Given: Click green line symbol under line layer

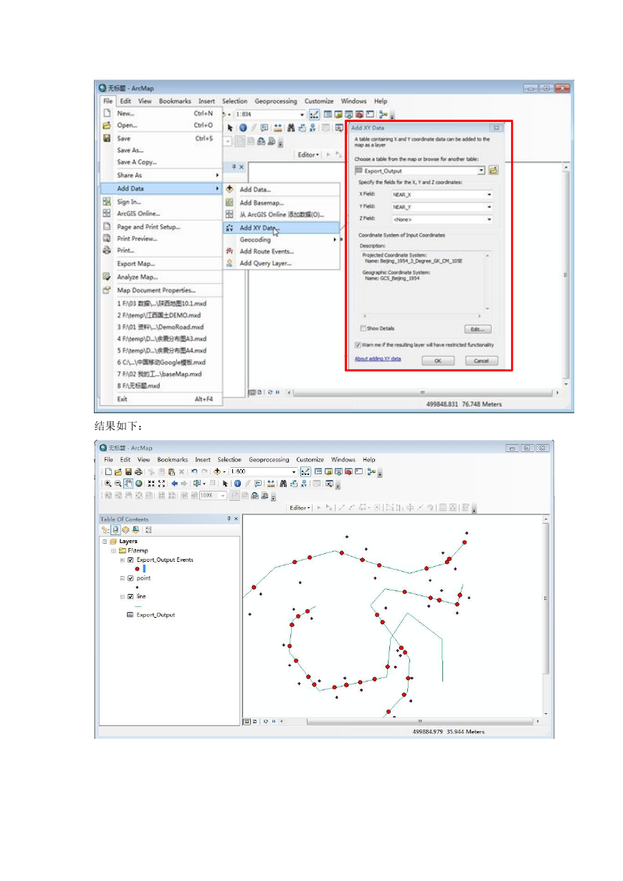Looking at the screenshot, I should (x=138, y=606).
